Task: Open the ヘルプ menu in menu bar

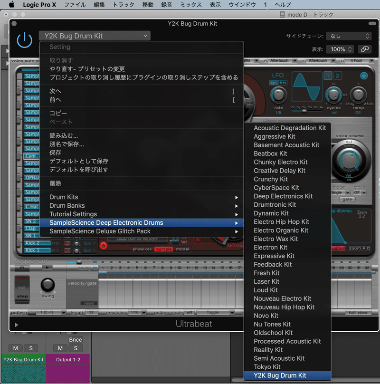Action: coord(283,5)
